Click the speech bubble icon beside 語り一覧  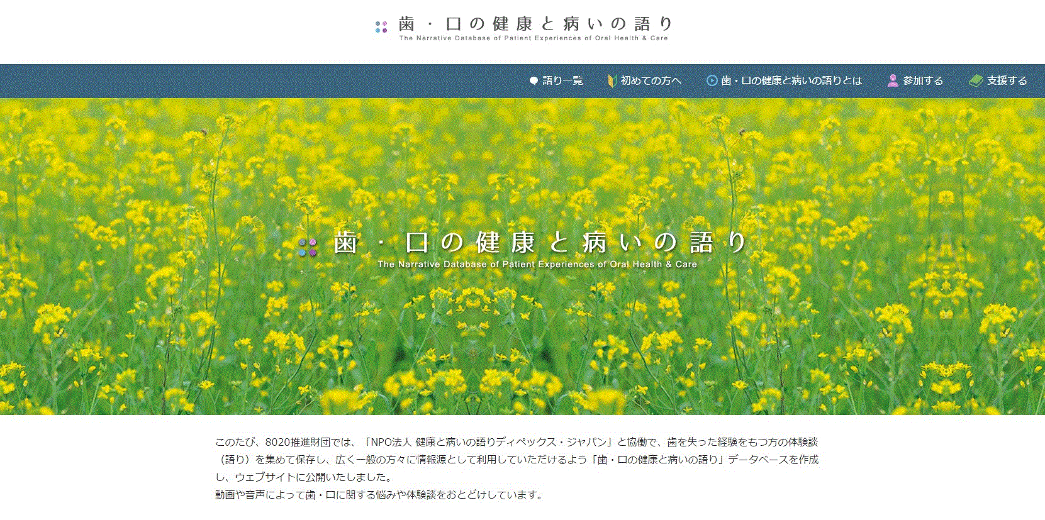coord(534,80)
